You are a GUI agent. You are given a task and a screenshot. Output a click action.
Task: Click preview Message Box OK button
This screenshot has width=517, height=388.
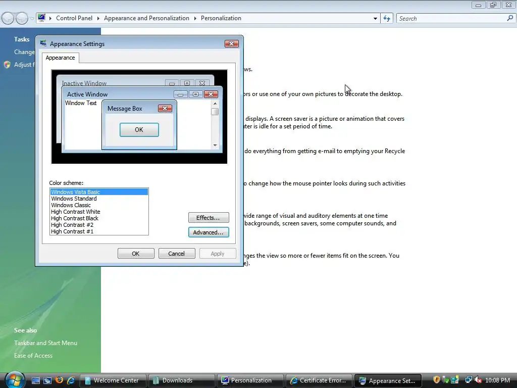139,130
